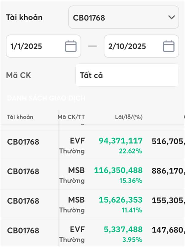Viewport: 185px width, 247px height.
Task: Sort by the Tài khoản column header
Action: 20,117
